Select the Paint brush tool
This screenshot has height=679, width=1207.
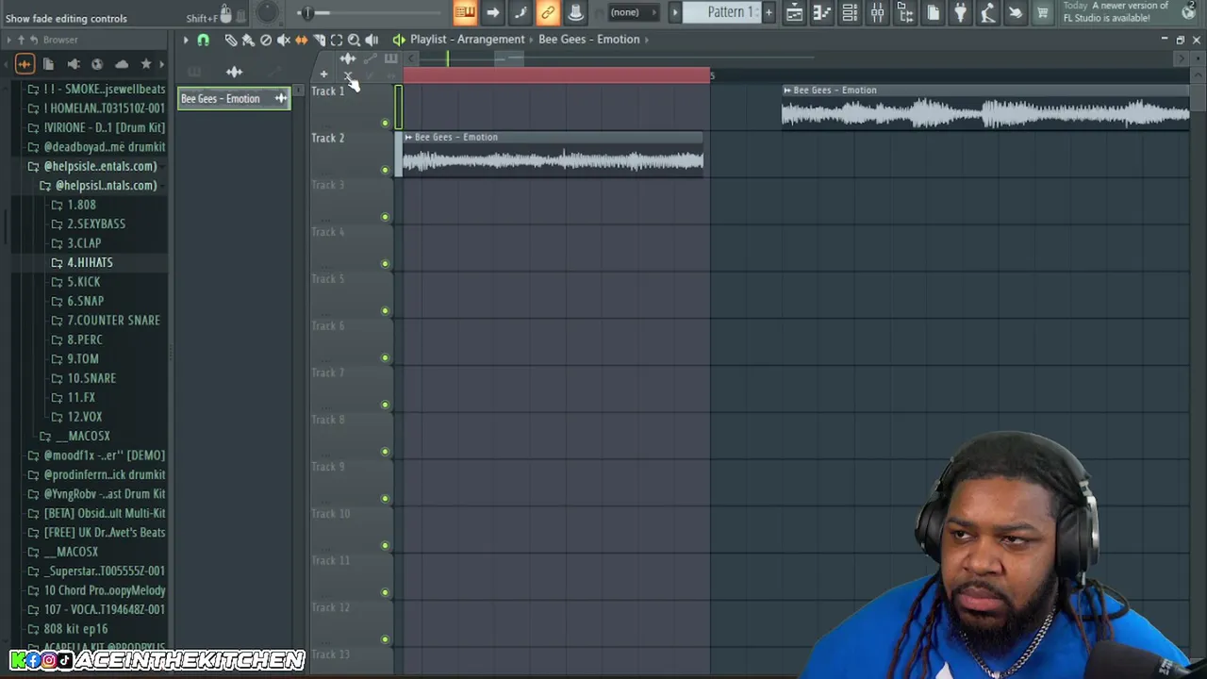click(248, 40)
